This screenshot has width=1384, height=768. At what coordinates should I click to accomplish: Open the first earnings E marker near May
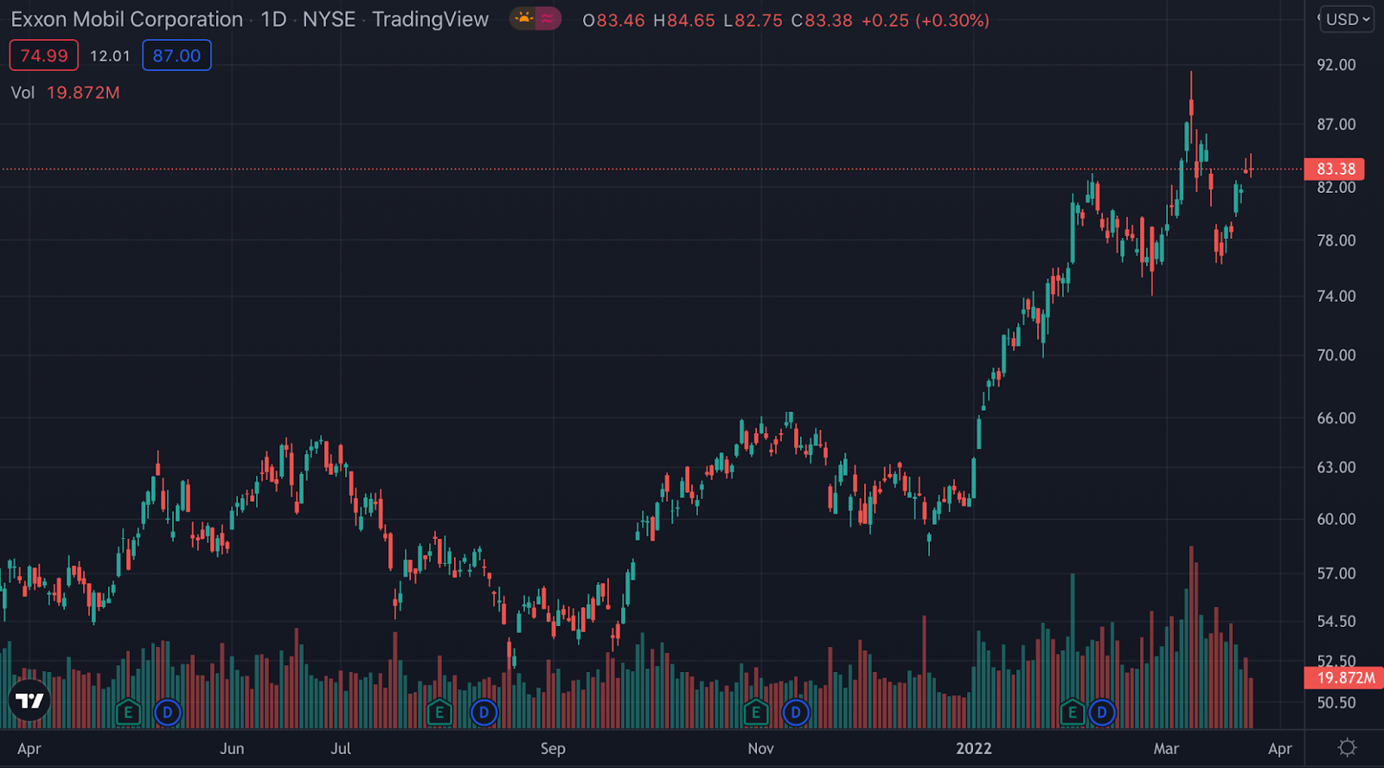128,713
